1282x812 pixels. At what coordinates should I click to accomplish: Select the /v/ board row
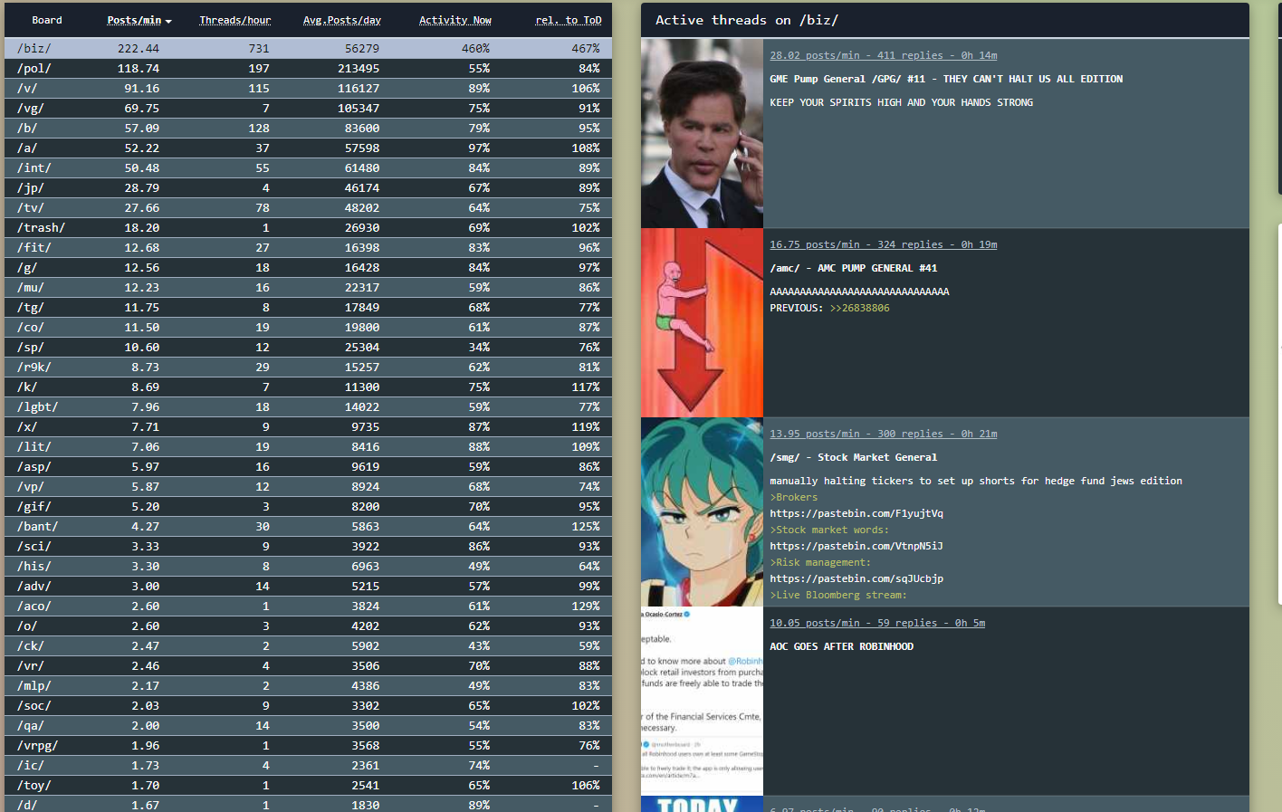(x=308, y=88)
